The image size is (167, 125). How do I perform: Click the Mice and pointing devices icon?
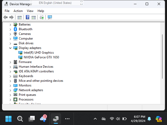click(15, 81)
